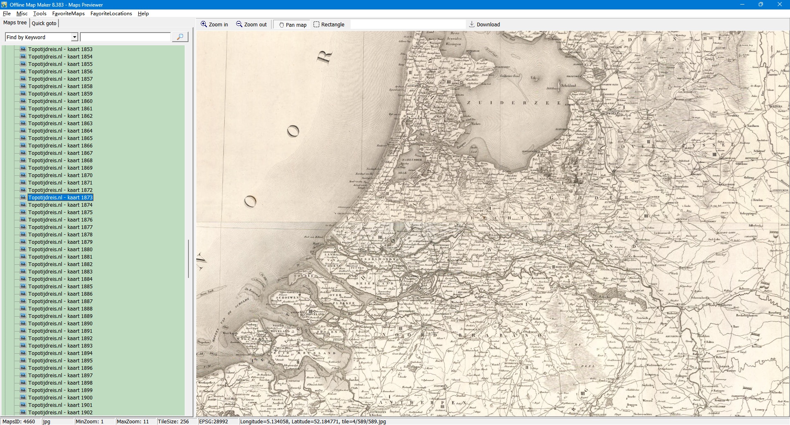Image resolution: width=790 pixels, height=425 pixels.
Task: Open the Tools menu
Action: [39, 13]
